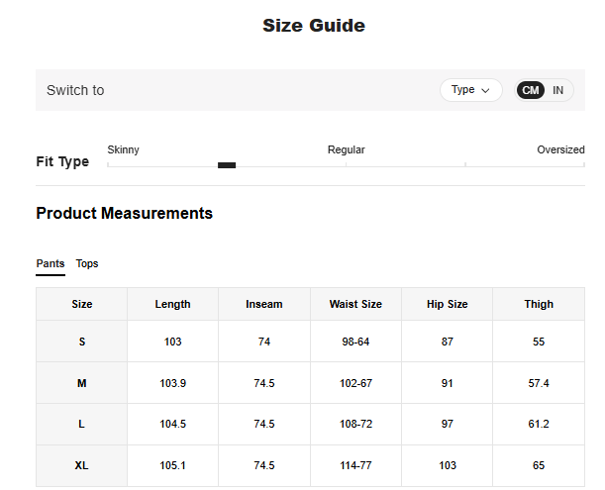This screenshot has width=605, height=490.
Task: Select the size XL row label
Action: click(82, 466)
